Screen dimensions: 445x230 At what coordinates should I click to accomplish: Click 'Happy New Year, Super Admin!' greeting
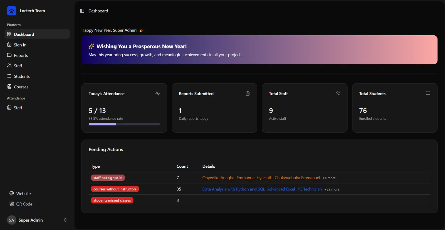coord(109,30)
